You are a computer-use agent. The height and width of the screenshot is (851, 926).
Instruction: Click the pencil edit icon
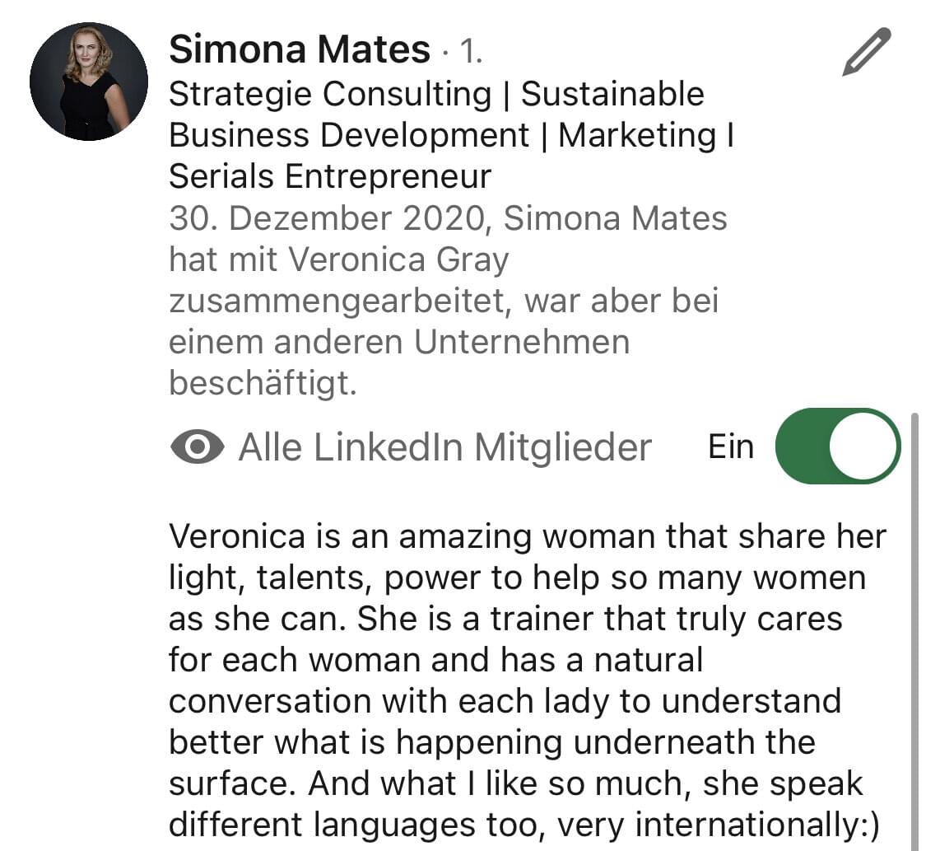(x=867, y=52)
